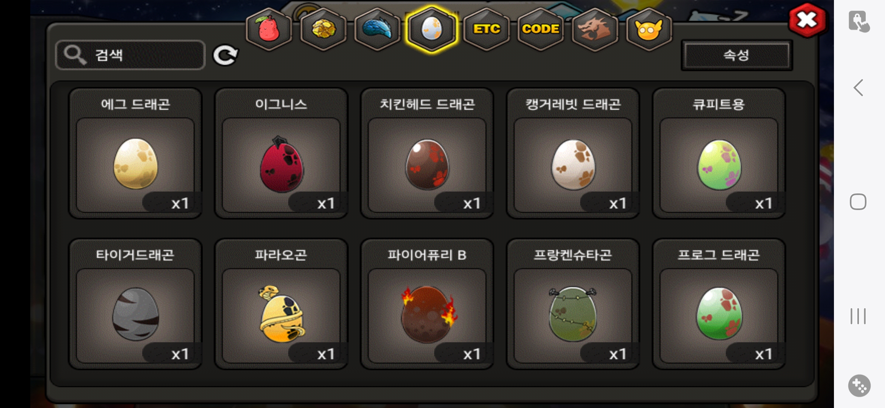The height and width of the screenshot is (408, 885).
Task: Pick the 파라오곤 golden pharaoh egg
Action: (x=281, y=304)
